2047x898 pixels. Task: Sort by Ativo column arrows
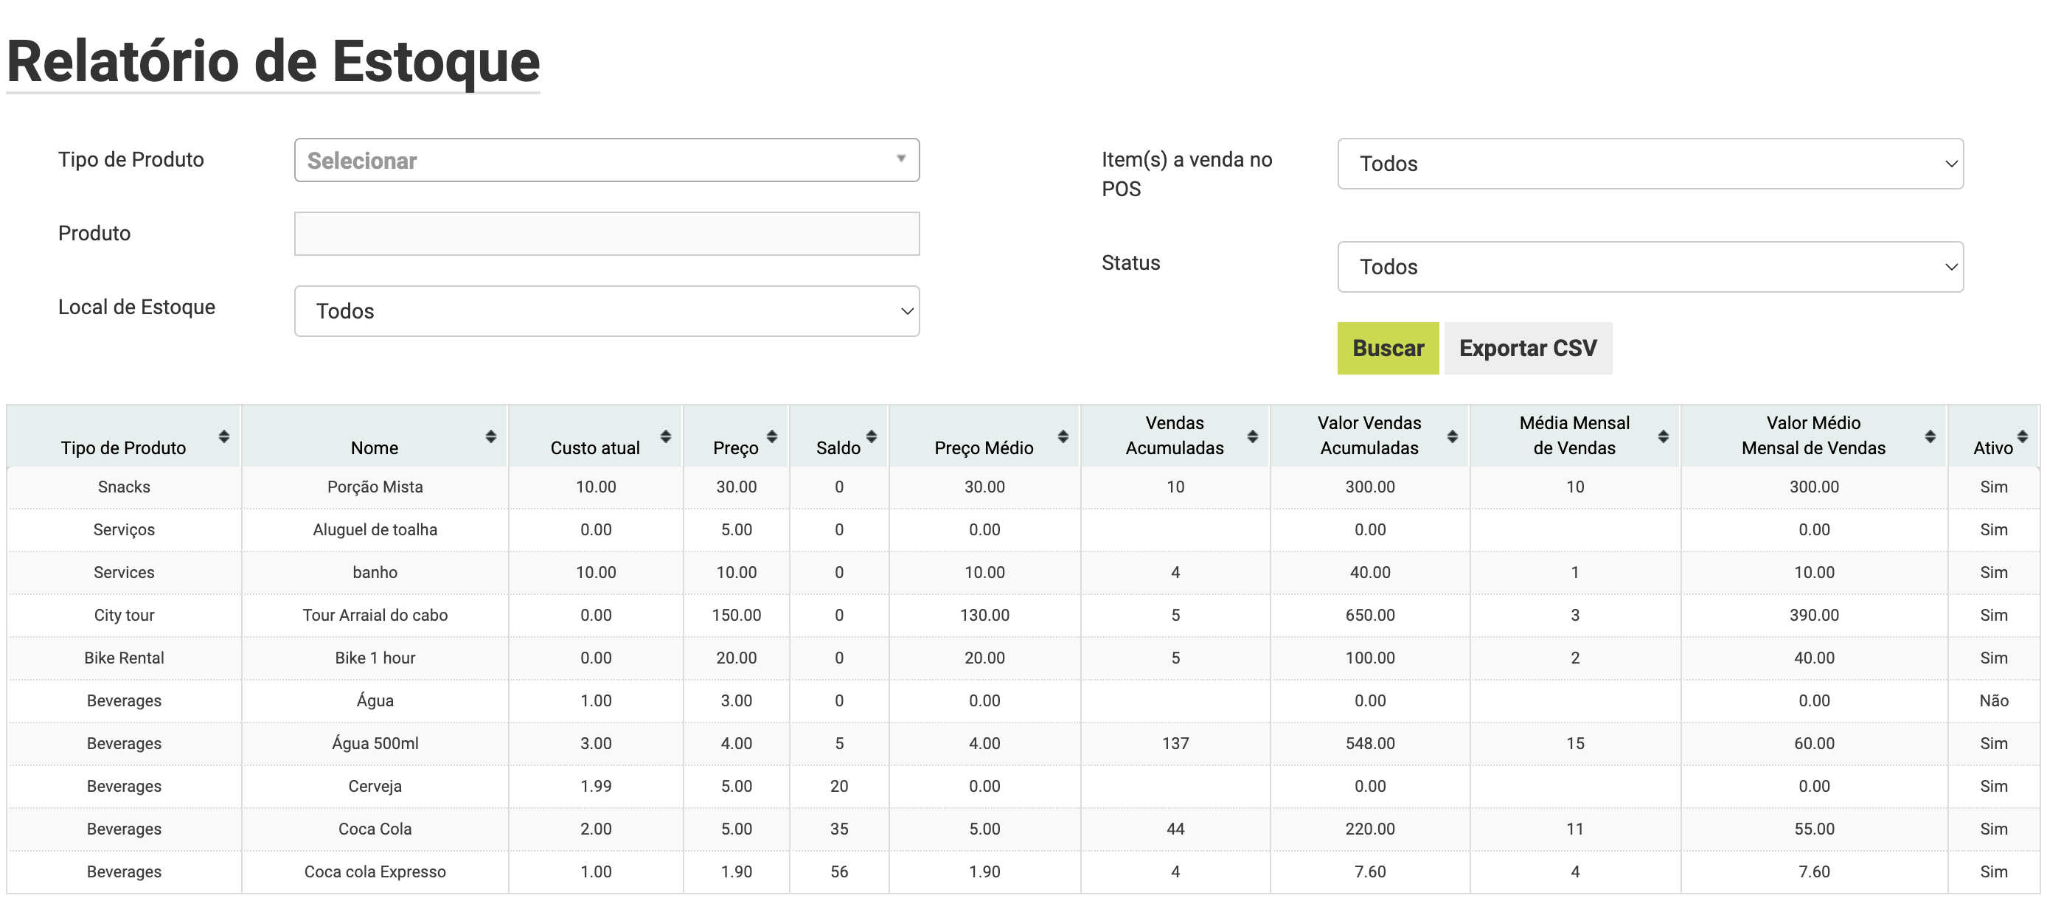(2023, 436)
